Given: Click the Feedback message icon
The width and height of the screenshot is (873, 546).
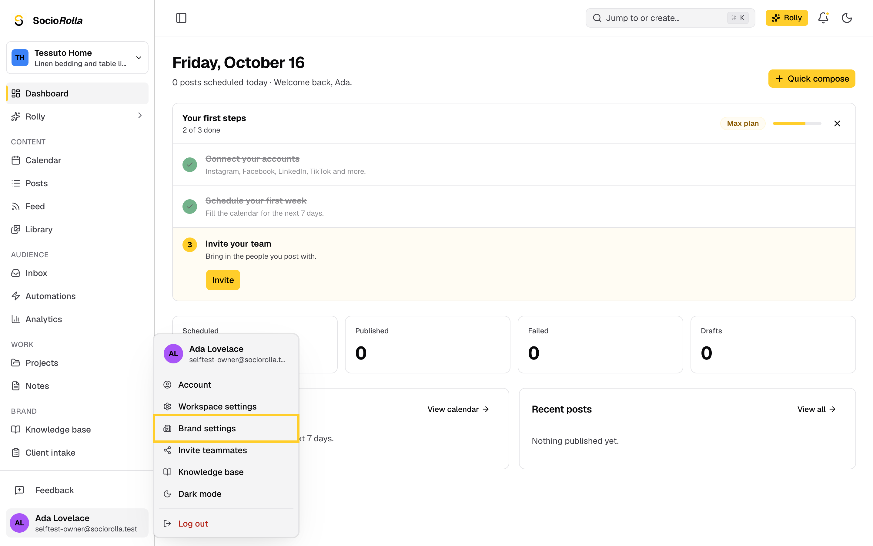Looking at the screenshot, I should (19, 490).
